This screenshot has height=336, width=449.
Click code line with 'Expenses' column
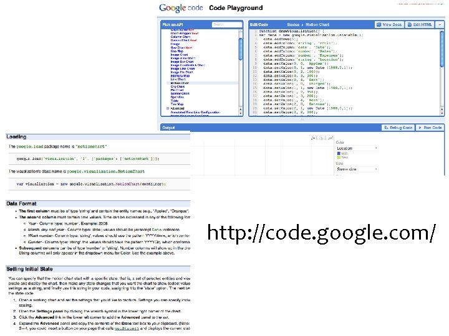pos(303,55)
